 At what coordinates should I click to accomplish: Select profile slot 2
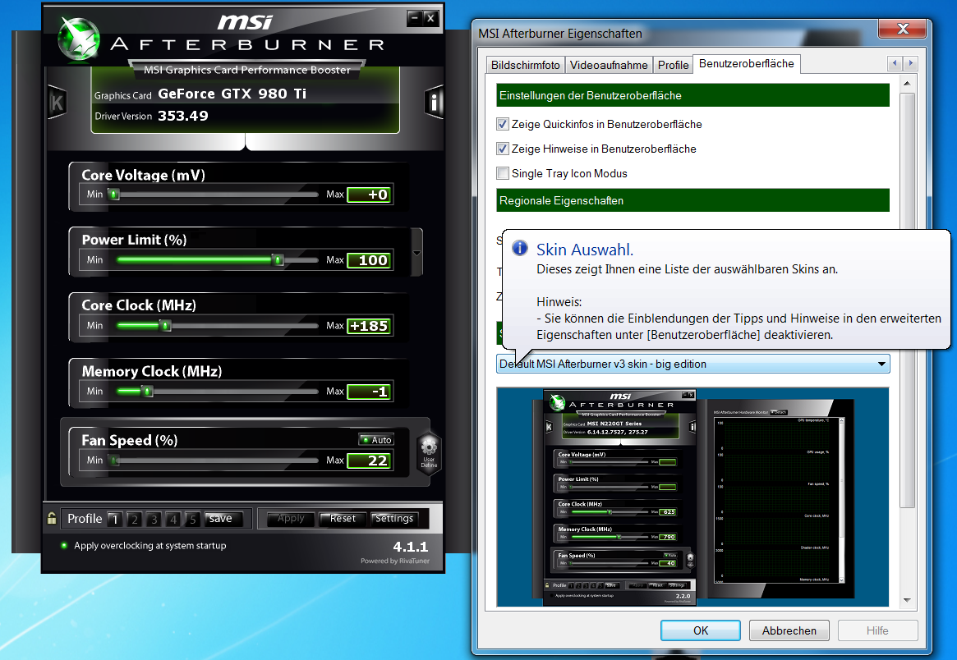(135, 519)
